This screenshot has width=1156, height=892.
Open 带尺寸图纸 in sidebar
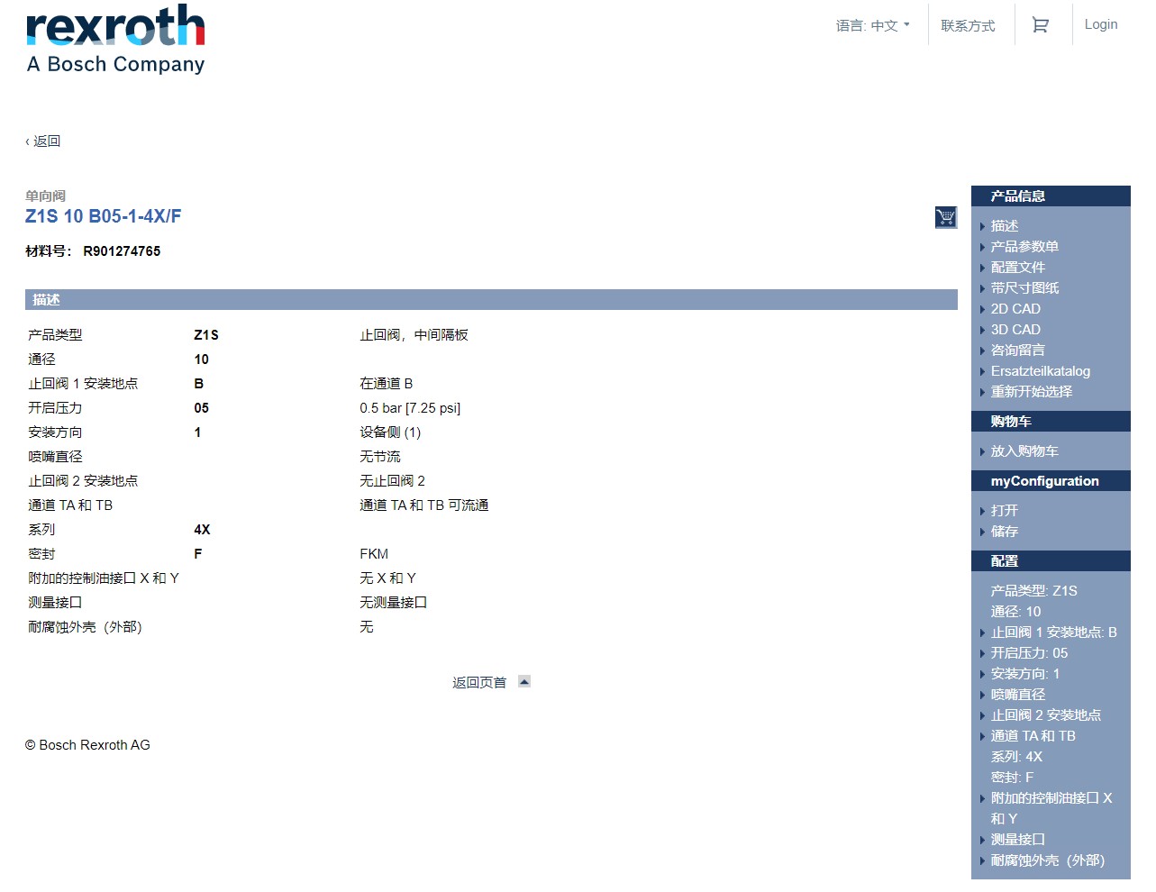coord(1024,287)
